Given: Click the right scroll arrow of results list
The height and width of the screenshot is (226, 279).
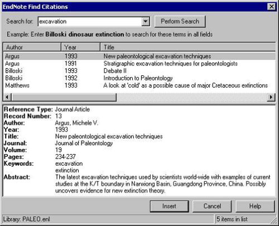Looking at the screenshot, I should tap(271, 97).
